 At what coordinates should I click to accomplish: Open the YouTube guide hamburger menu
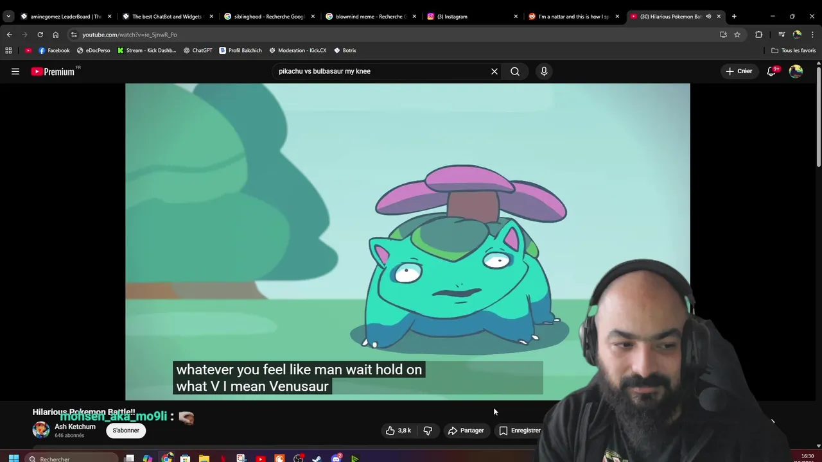pos(15,71)
